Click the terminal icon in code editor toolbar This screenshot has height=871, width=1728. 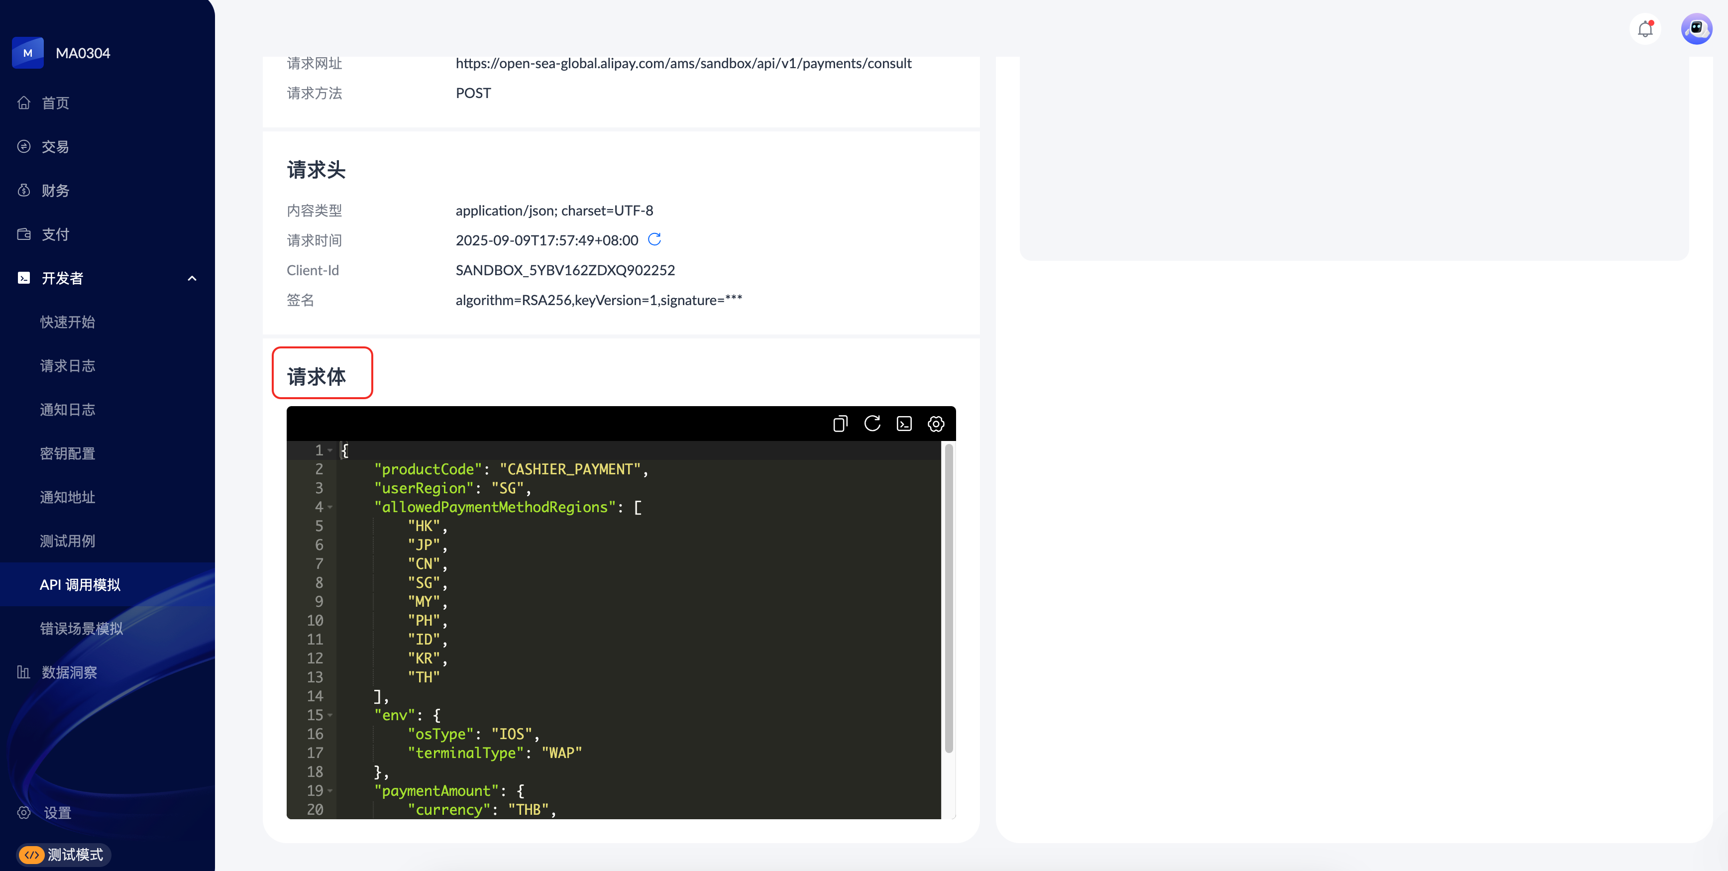(x=904, y=424)
